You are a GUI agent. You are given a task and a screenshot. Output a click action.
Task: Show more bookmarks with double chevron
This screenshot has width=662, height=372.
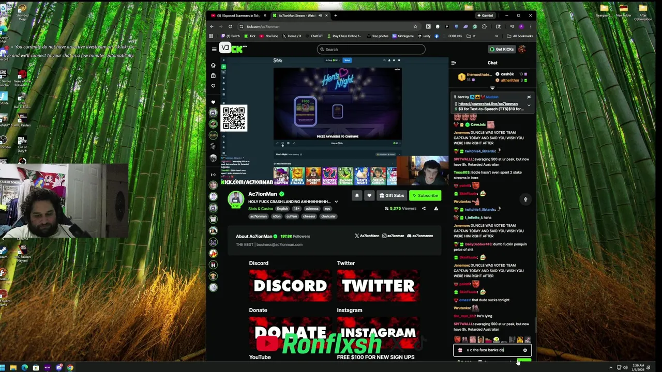[x=496, y=36]
